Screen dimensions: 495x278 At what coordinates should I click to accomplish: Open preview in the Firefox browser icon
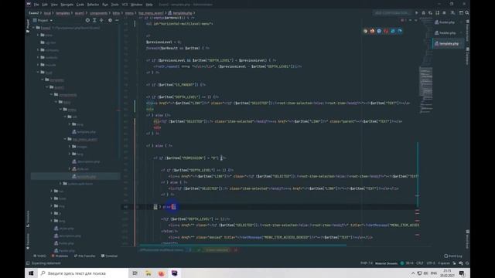pyautogui.click(x=372, y=31)
